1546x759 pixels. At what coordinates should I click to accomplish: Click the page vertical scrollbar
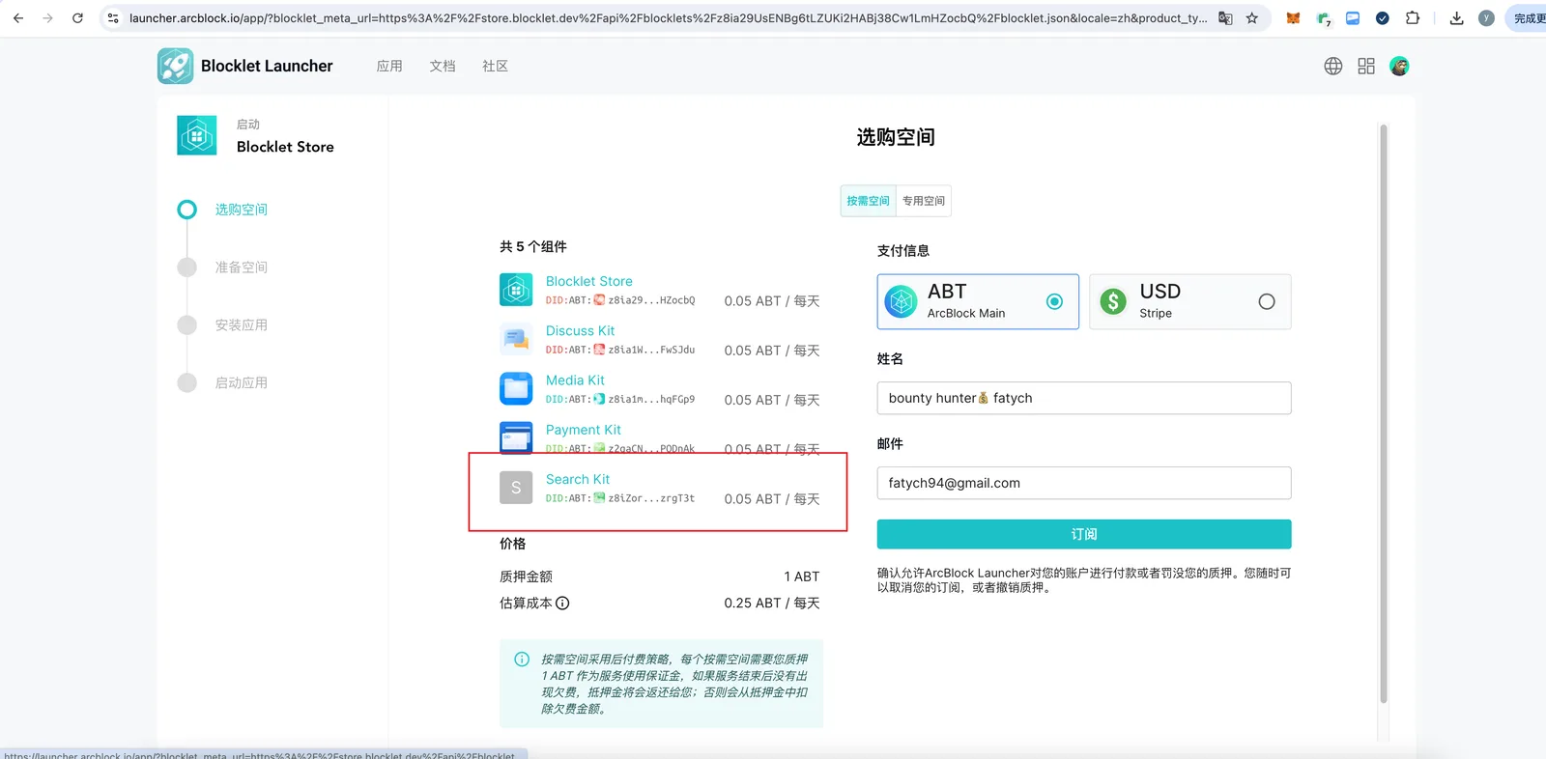tap(1384, 413)
